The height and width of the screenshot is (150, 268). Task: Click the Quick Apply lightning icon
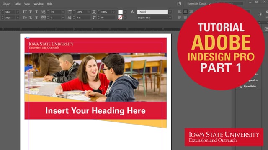click(260, 14)
